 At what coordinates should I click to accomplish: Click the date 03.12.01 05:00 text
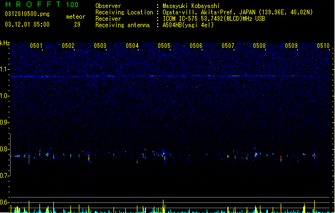(27, 24)
